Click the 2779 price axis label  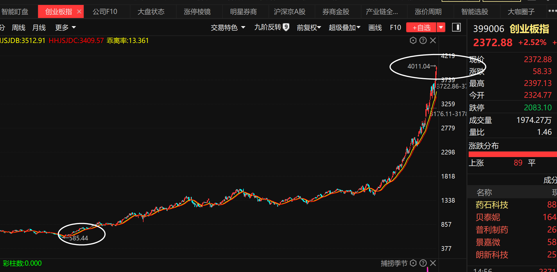(448, 128)
